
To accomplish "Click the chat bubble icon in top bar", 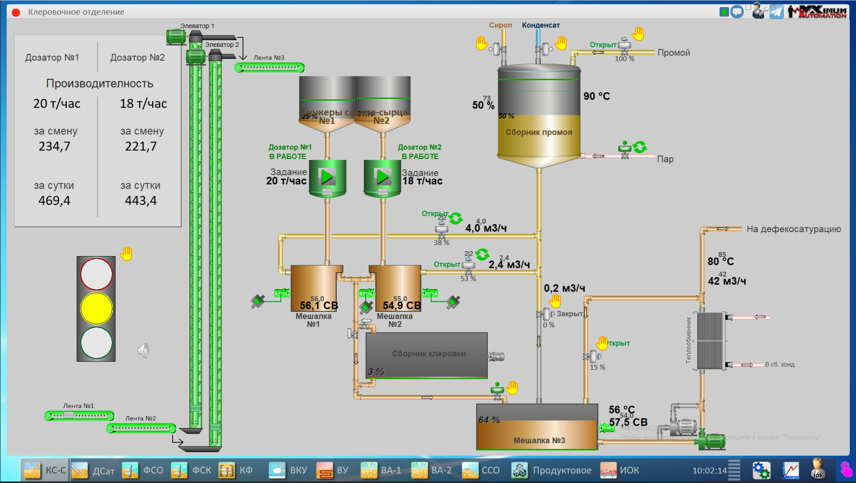I will (737, 12).
